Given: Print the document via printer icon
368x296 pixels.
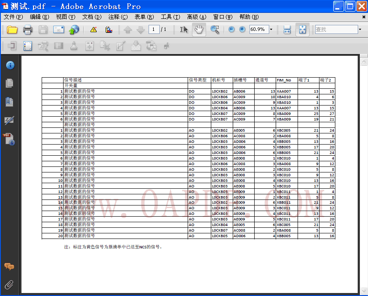Looking at the screenshot, I should (27, 30).
